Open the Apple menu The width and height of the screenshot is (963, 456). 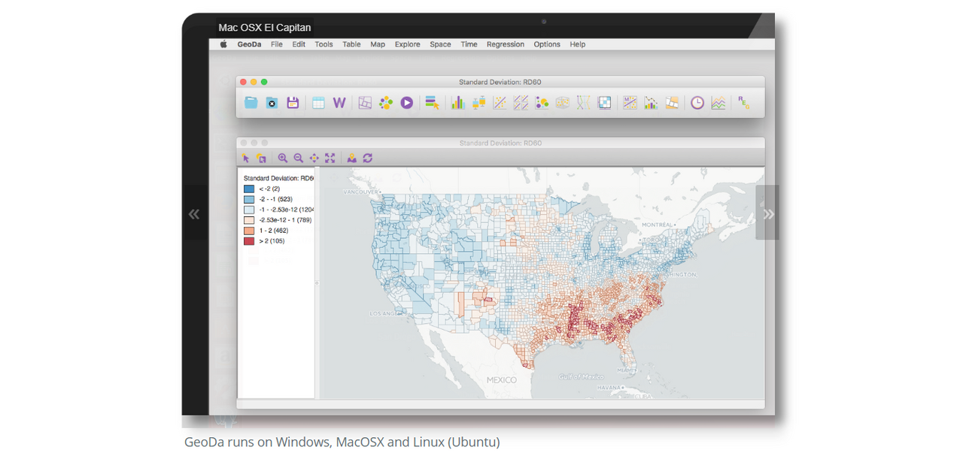coord(223,44)
